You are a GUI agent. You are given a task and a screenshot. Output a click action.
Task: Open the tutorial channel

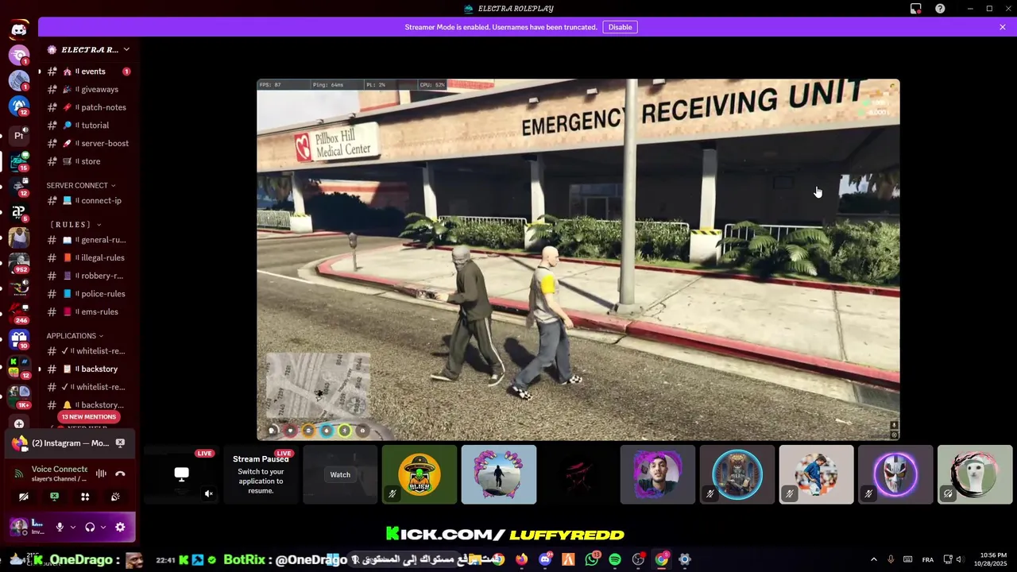click(x=87, y=126)
